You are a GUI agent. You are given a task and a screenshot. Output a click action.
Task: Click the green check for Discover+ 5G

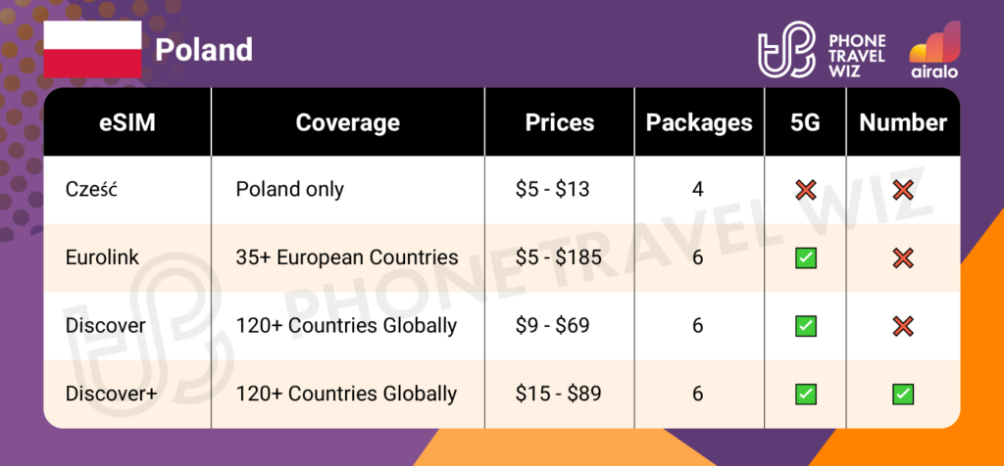tap(806, 394)
